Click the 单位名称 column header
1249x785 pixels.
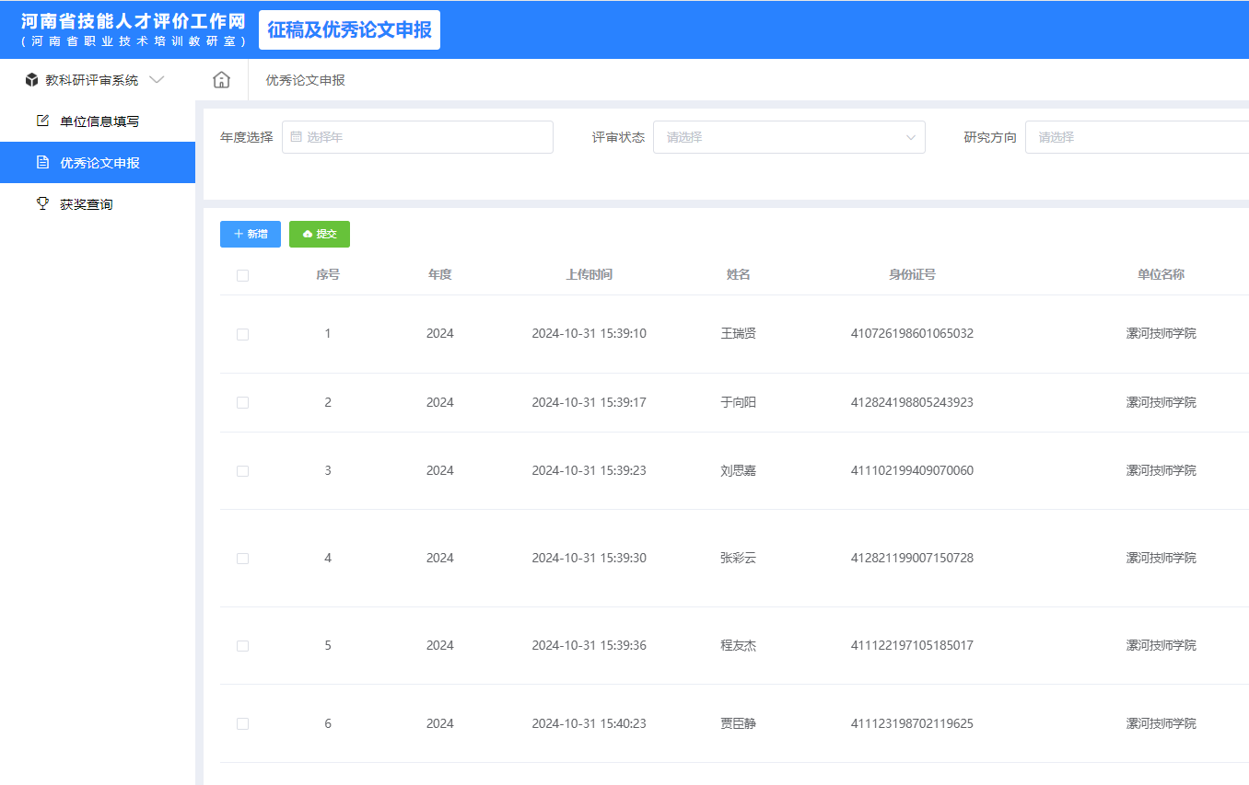[x=1161, y=274]
